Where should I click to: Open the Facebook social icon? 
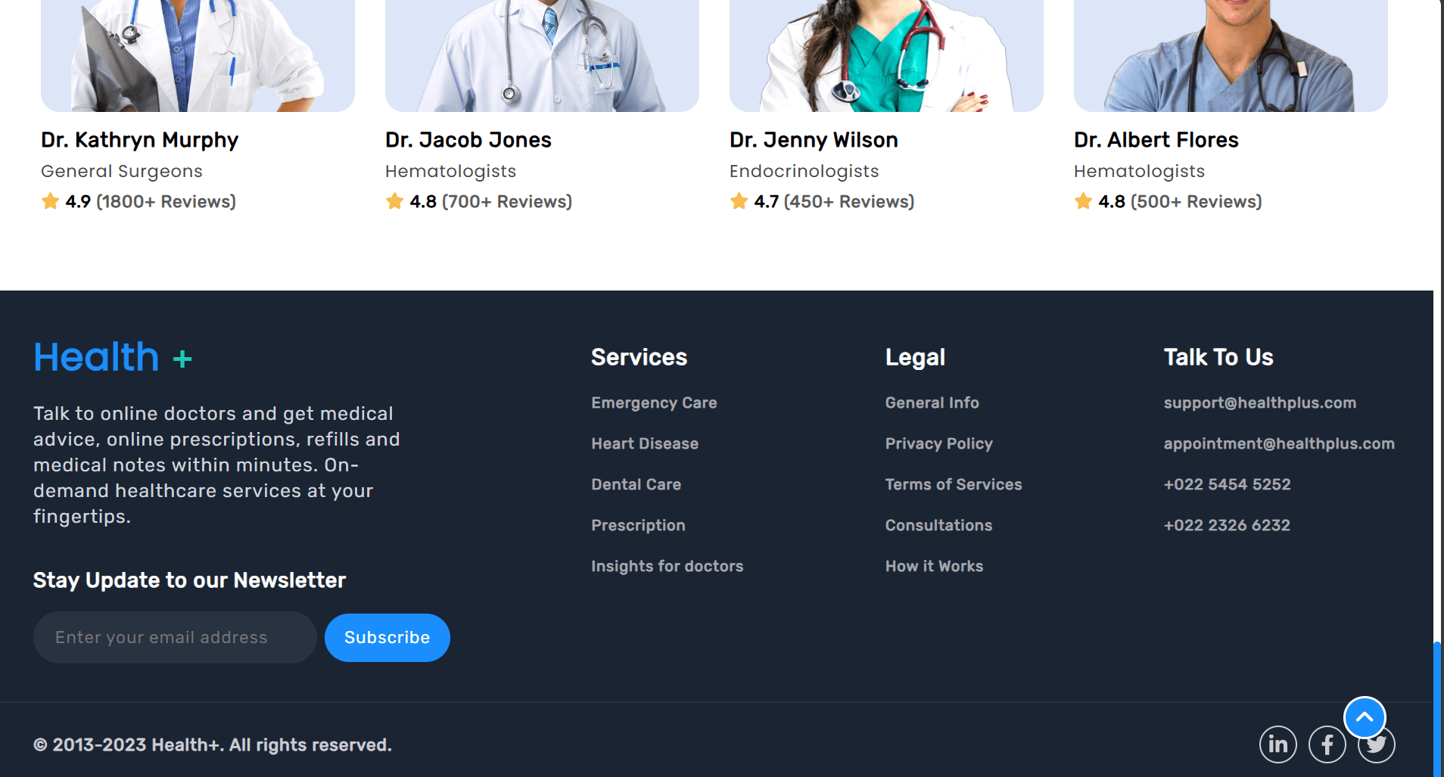click(x=1327, y=744)
